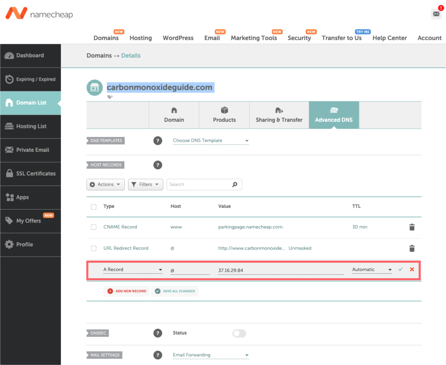The height and width of the screenshot is (365, 446).
Task: Open the Actions dropdown
Action: tap(105, 184)
